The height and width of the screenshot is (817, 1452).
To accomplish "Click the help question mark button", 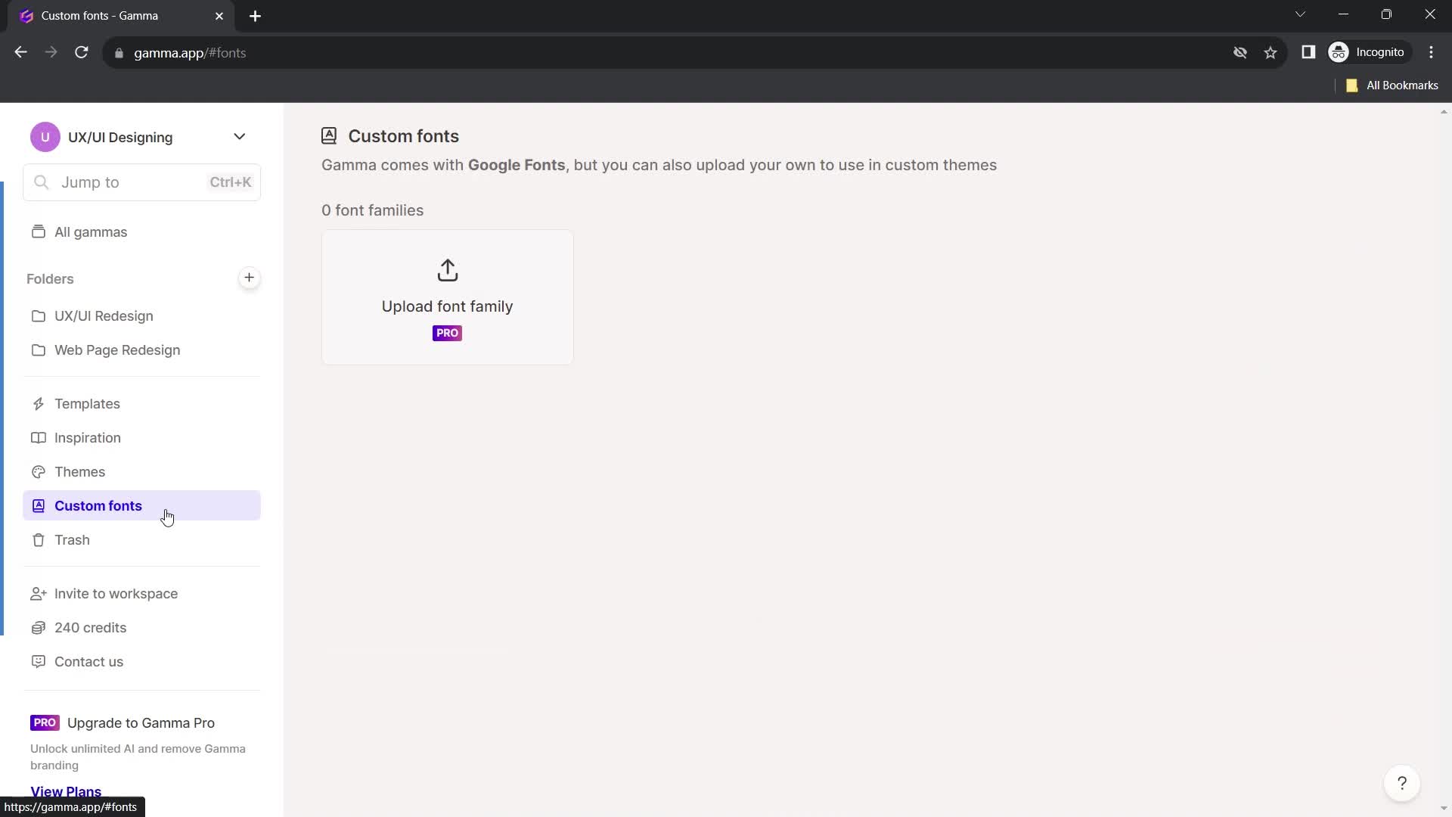I will coord(1402,784).
